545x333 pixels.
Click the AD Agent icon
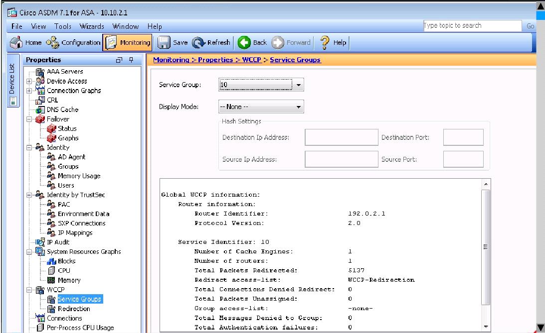pos(51,157)
